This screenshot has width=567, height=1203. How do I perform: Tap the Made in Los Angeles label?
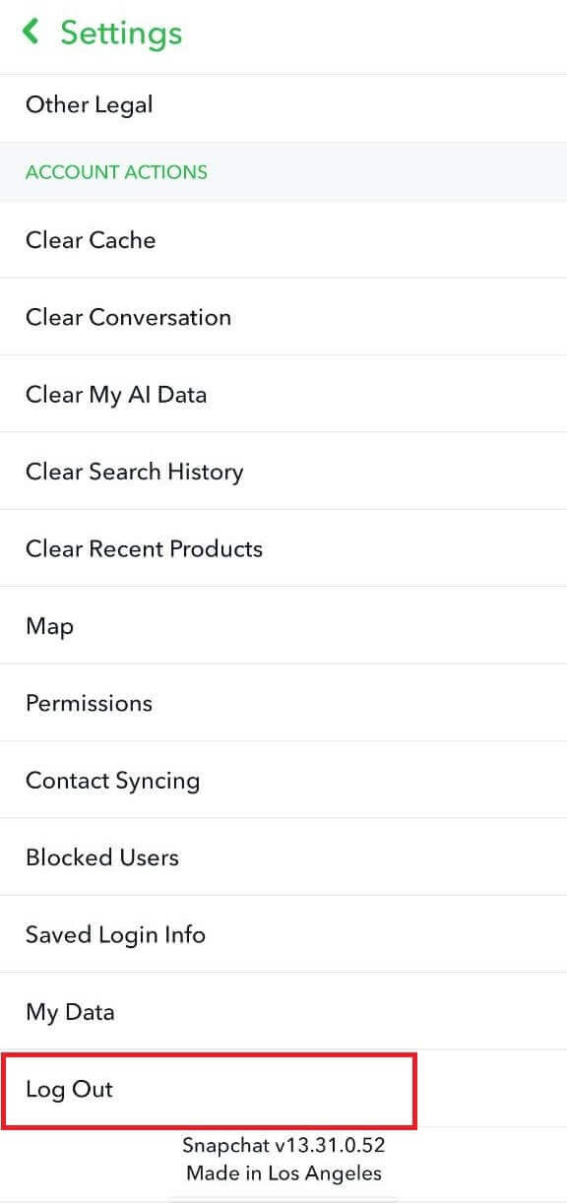click(283, 1173)
